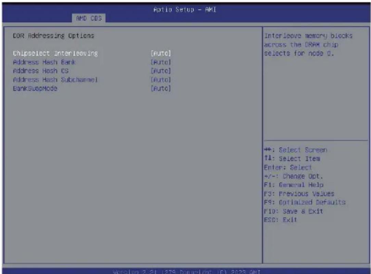Change the Address Hash CS [Auto] value

[161, 71]
